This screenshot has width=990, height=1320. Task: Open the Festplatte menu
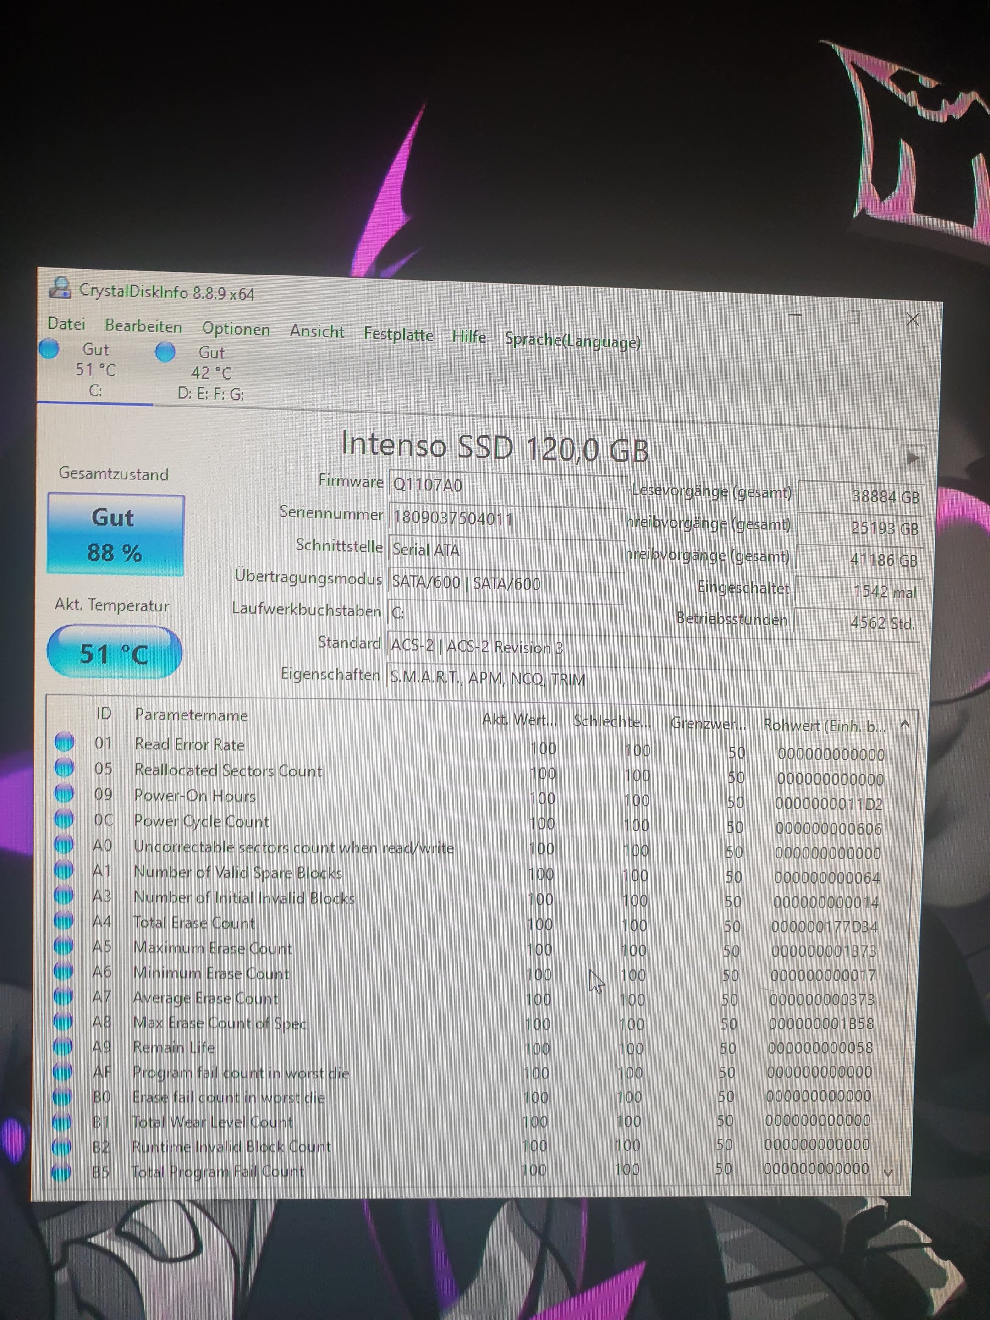(398, 334)
